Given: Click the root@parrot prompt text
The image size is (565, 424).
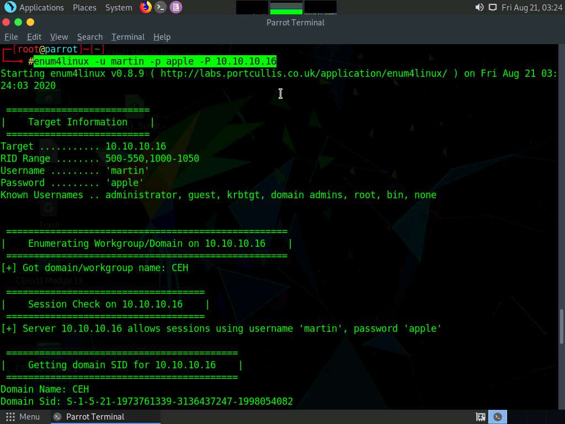Looking at the screenshot, I should [47, 49].
